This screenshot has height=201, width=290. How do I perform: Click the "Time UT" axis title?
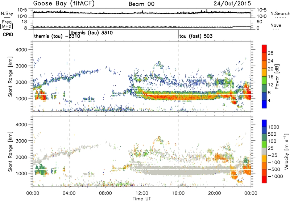tap(142, 198)
